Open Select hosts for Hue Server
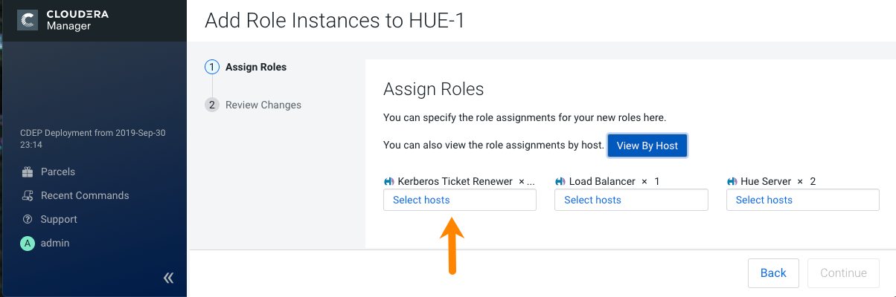This screenshot has width=896, height=297. click(x=801, y=200)
